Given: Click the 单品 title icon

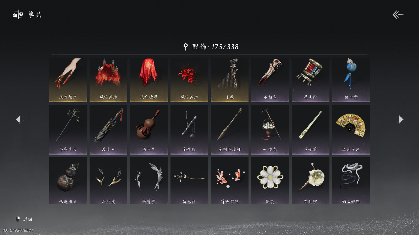Looking at the screenshot, I should pos(18,15).
